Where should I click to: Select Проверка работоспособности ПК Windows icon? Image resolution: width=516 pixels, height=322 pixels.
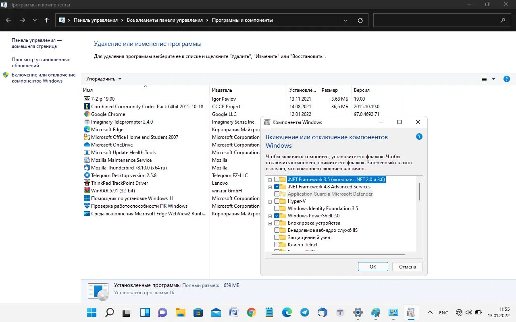tap(87, 206)
